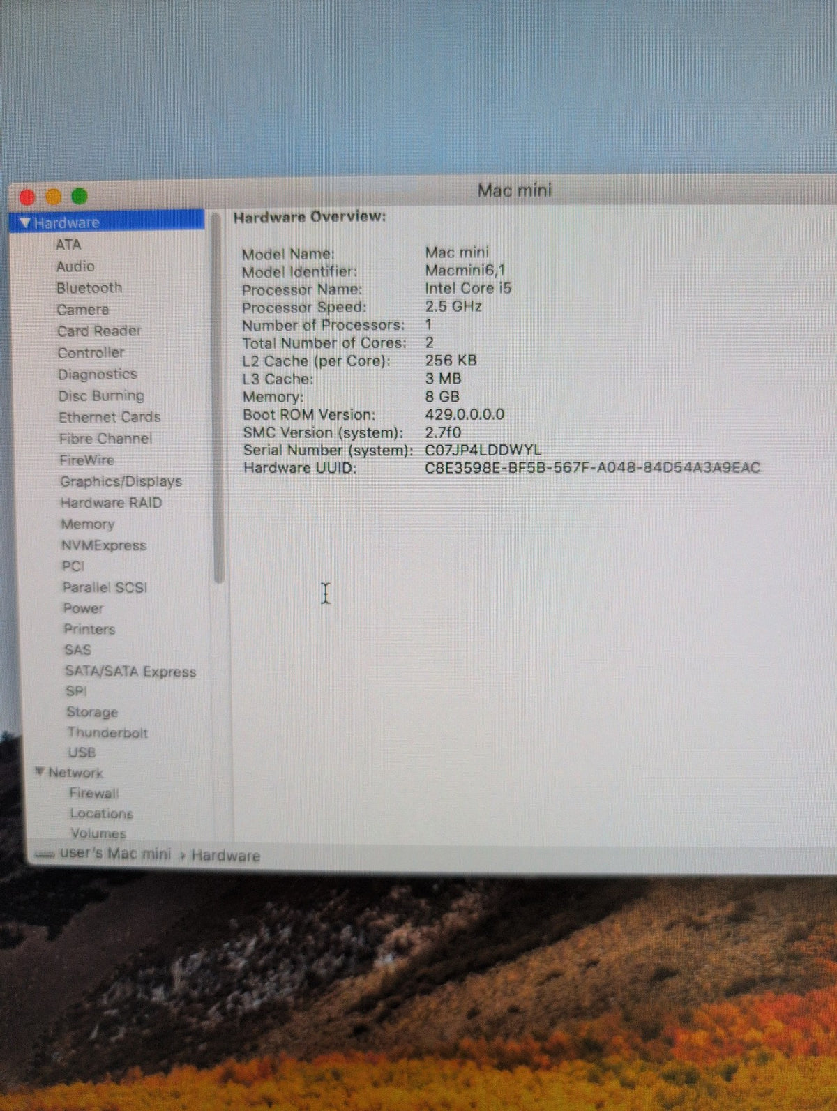Click the Hardware UUID value
Image resolution: width=837 pixels, height=1111 pixels.
click(x=592, y=468)
